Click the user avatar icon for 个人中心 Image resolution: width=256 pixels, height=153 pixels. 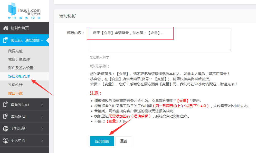tap(6, 140)
